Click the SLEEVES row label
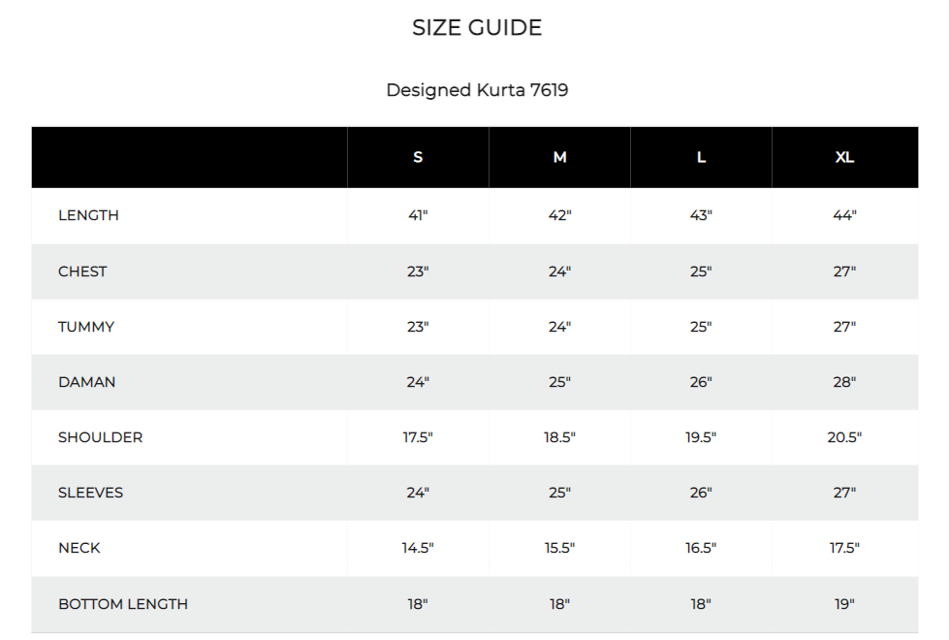Image resolution: width=949 pixels, height=640 pixels. click(90, 493)
